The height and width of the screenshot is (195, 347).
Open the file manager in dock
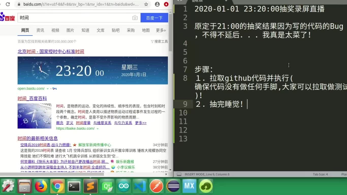[24, 186]
